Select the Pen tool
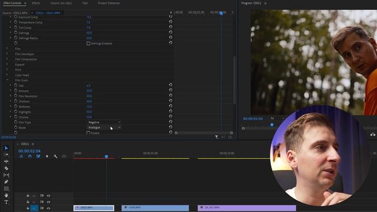 [x=6, y=182]
